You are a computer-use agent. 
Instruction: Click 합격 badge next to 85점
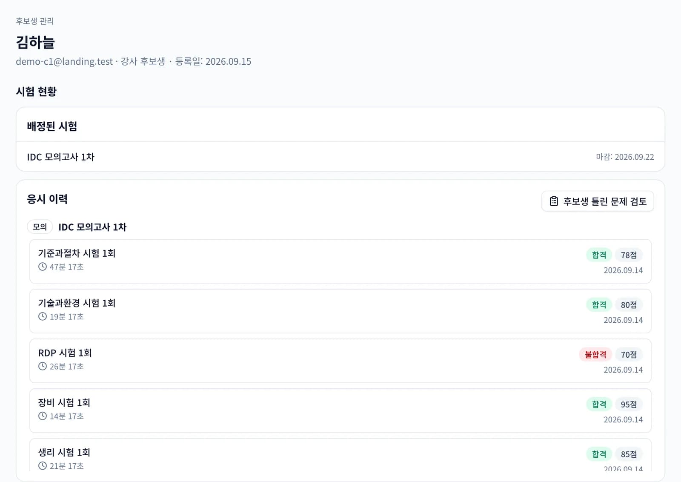pyautogui.click(x=599, y=454)
